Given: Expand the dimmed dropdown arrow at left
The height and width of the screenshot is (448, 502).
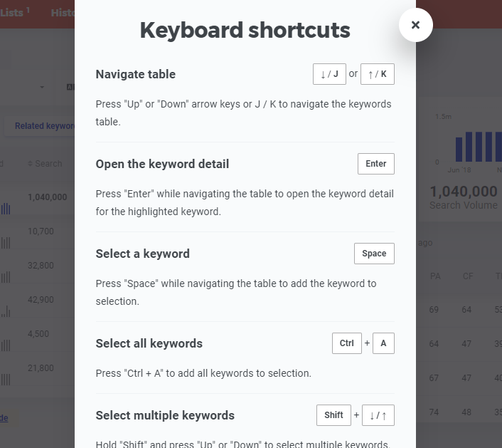Looking at the screenshot, I should (42, 87).
